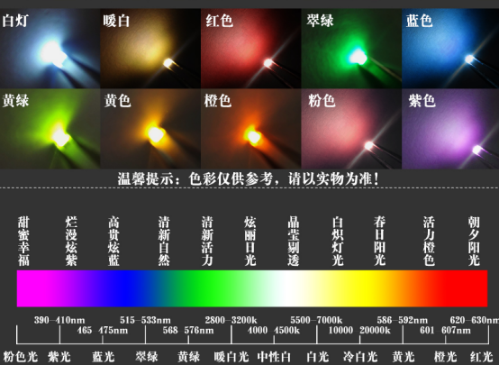Open the 白灯 white LED photo
This screenshot has width=499, height=365.
pos(50,49)
